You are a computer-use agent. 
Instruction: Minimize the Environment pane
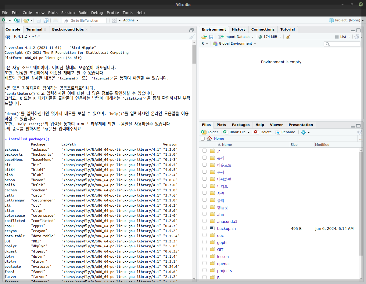tap(353, 31)
